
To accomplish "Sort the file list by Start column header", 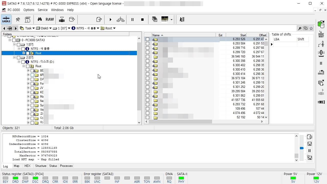I will 236,35.
